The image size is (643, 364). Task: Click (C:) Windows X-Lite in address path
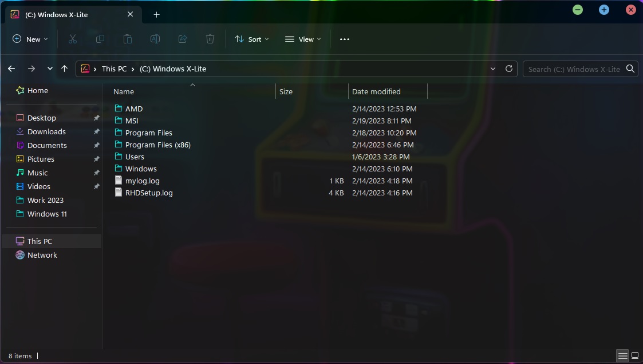click(x=173, y=69)
